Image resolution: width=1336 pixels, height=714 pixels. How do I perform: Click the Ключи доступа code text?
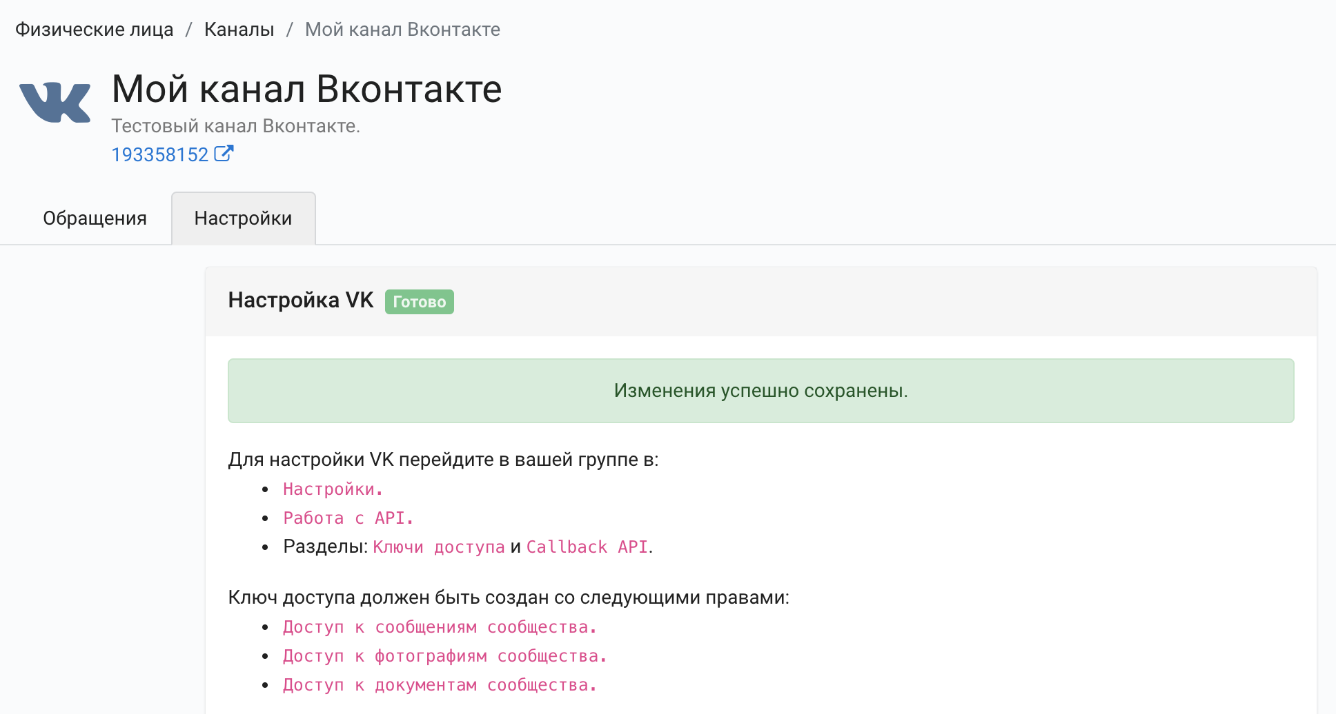(x=439, y=547)
